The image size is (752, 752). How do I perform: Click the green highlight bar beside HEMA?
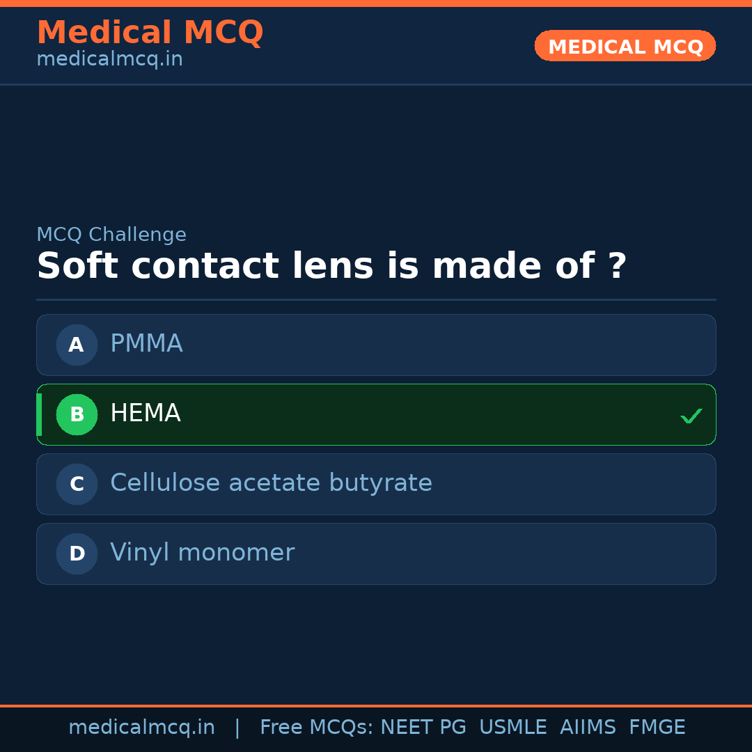(x=39, y=414)
